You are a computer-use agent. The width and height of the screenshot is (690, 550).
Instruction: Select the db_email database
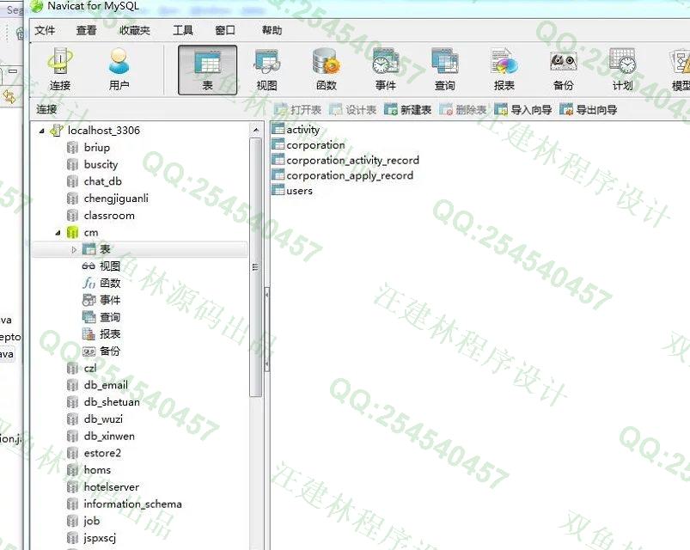[106, 385]
